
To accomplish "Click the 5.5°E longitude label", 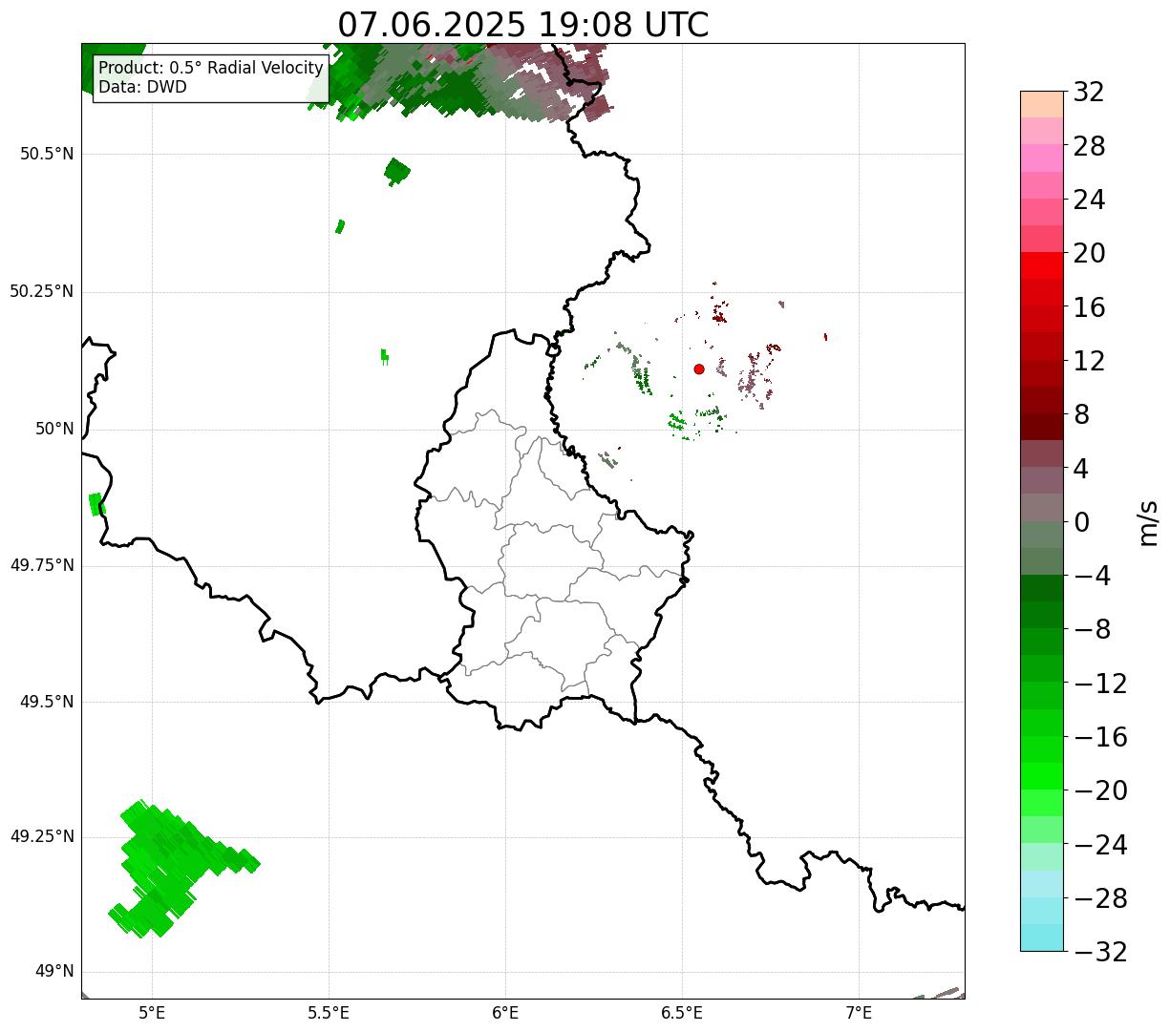I will tap(329, 1012).
